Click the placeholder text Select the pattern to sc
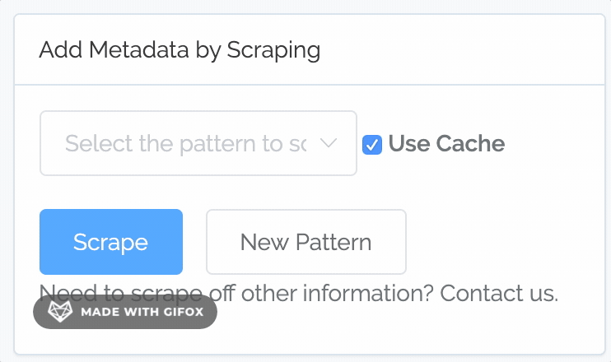This screenshot has width=611, height=362. point(186,144)
